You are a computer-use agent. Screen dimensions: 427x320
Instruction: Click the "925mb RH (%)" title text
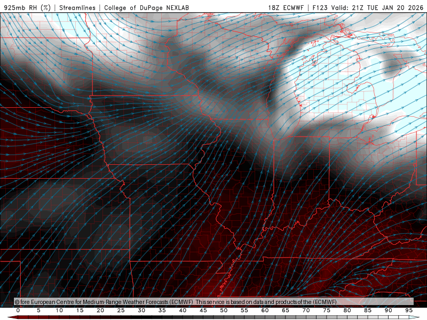pos(28,7)
